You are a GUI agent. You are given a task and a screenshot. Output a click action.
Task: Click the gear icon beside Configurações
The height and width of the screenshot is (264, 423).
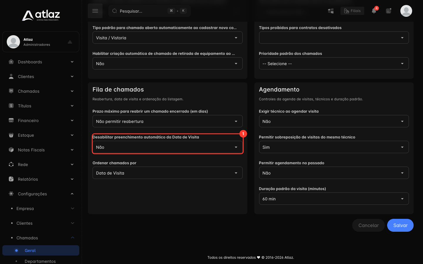[11, 194]
